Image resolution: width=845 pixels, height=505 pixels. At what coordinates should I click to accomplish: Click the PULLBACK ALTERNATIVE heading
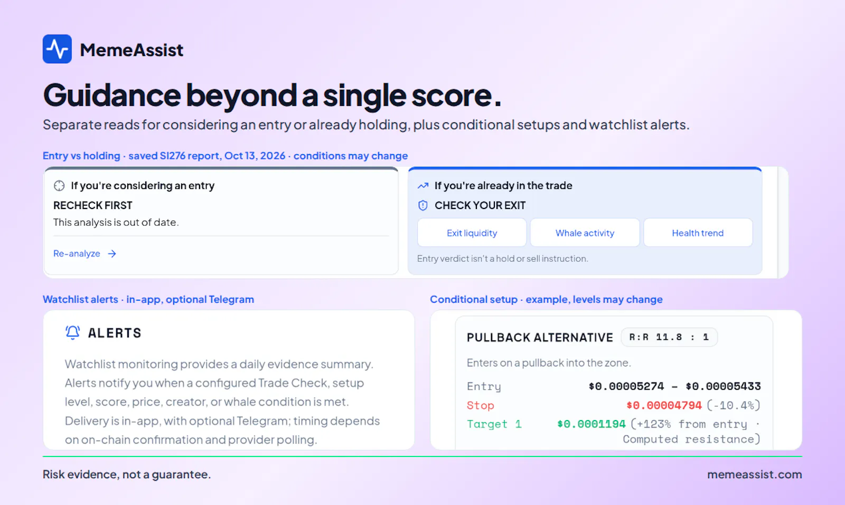tap(540, 338)
